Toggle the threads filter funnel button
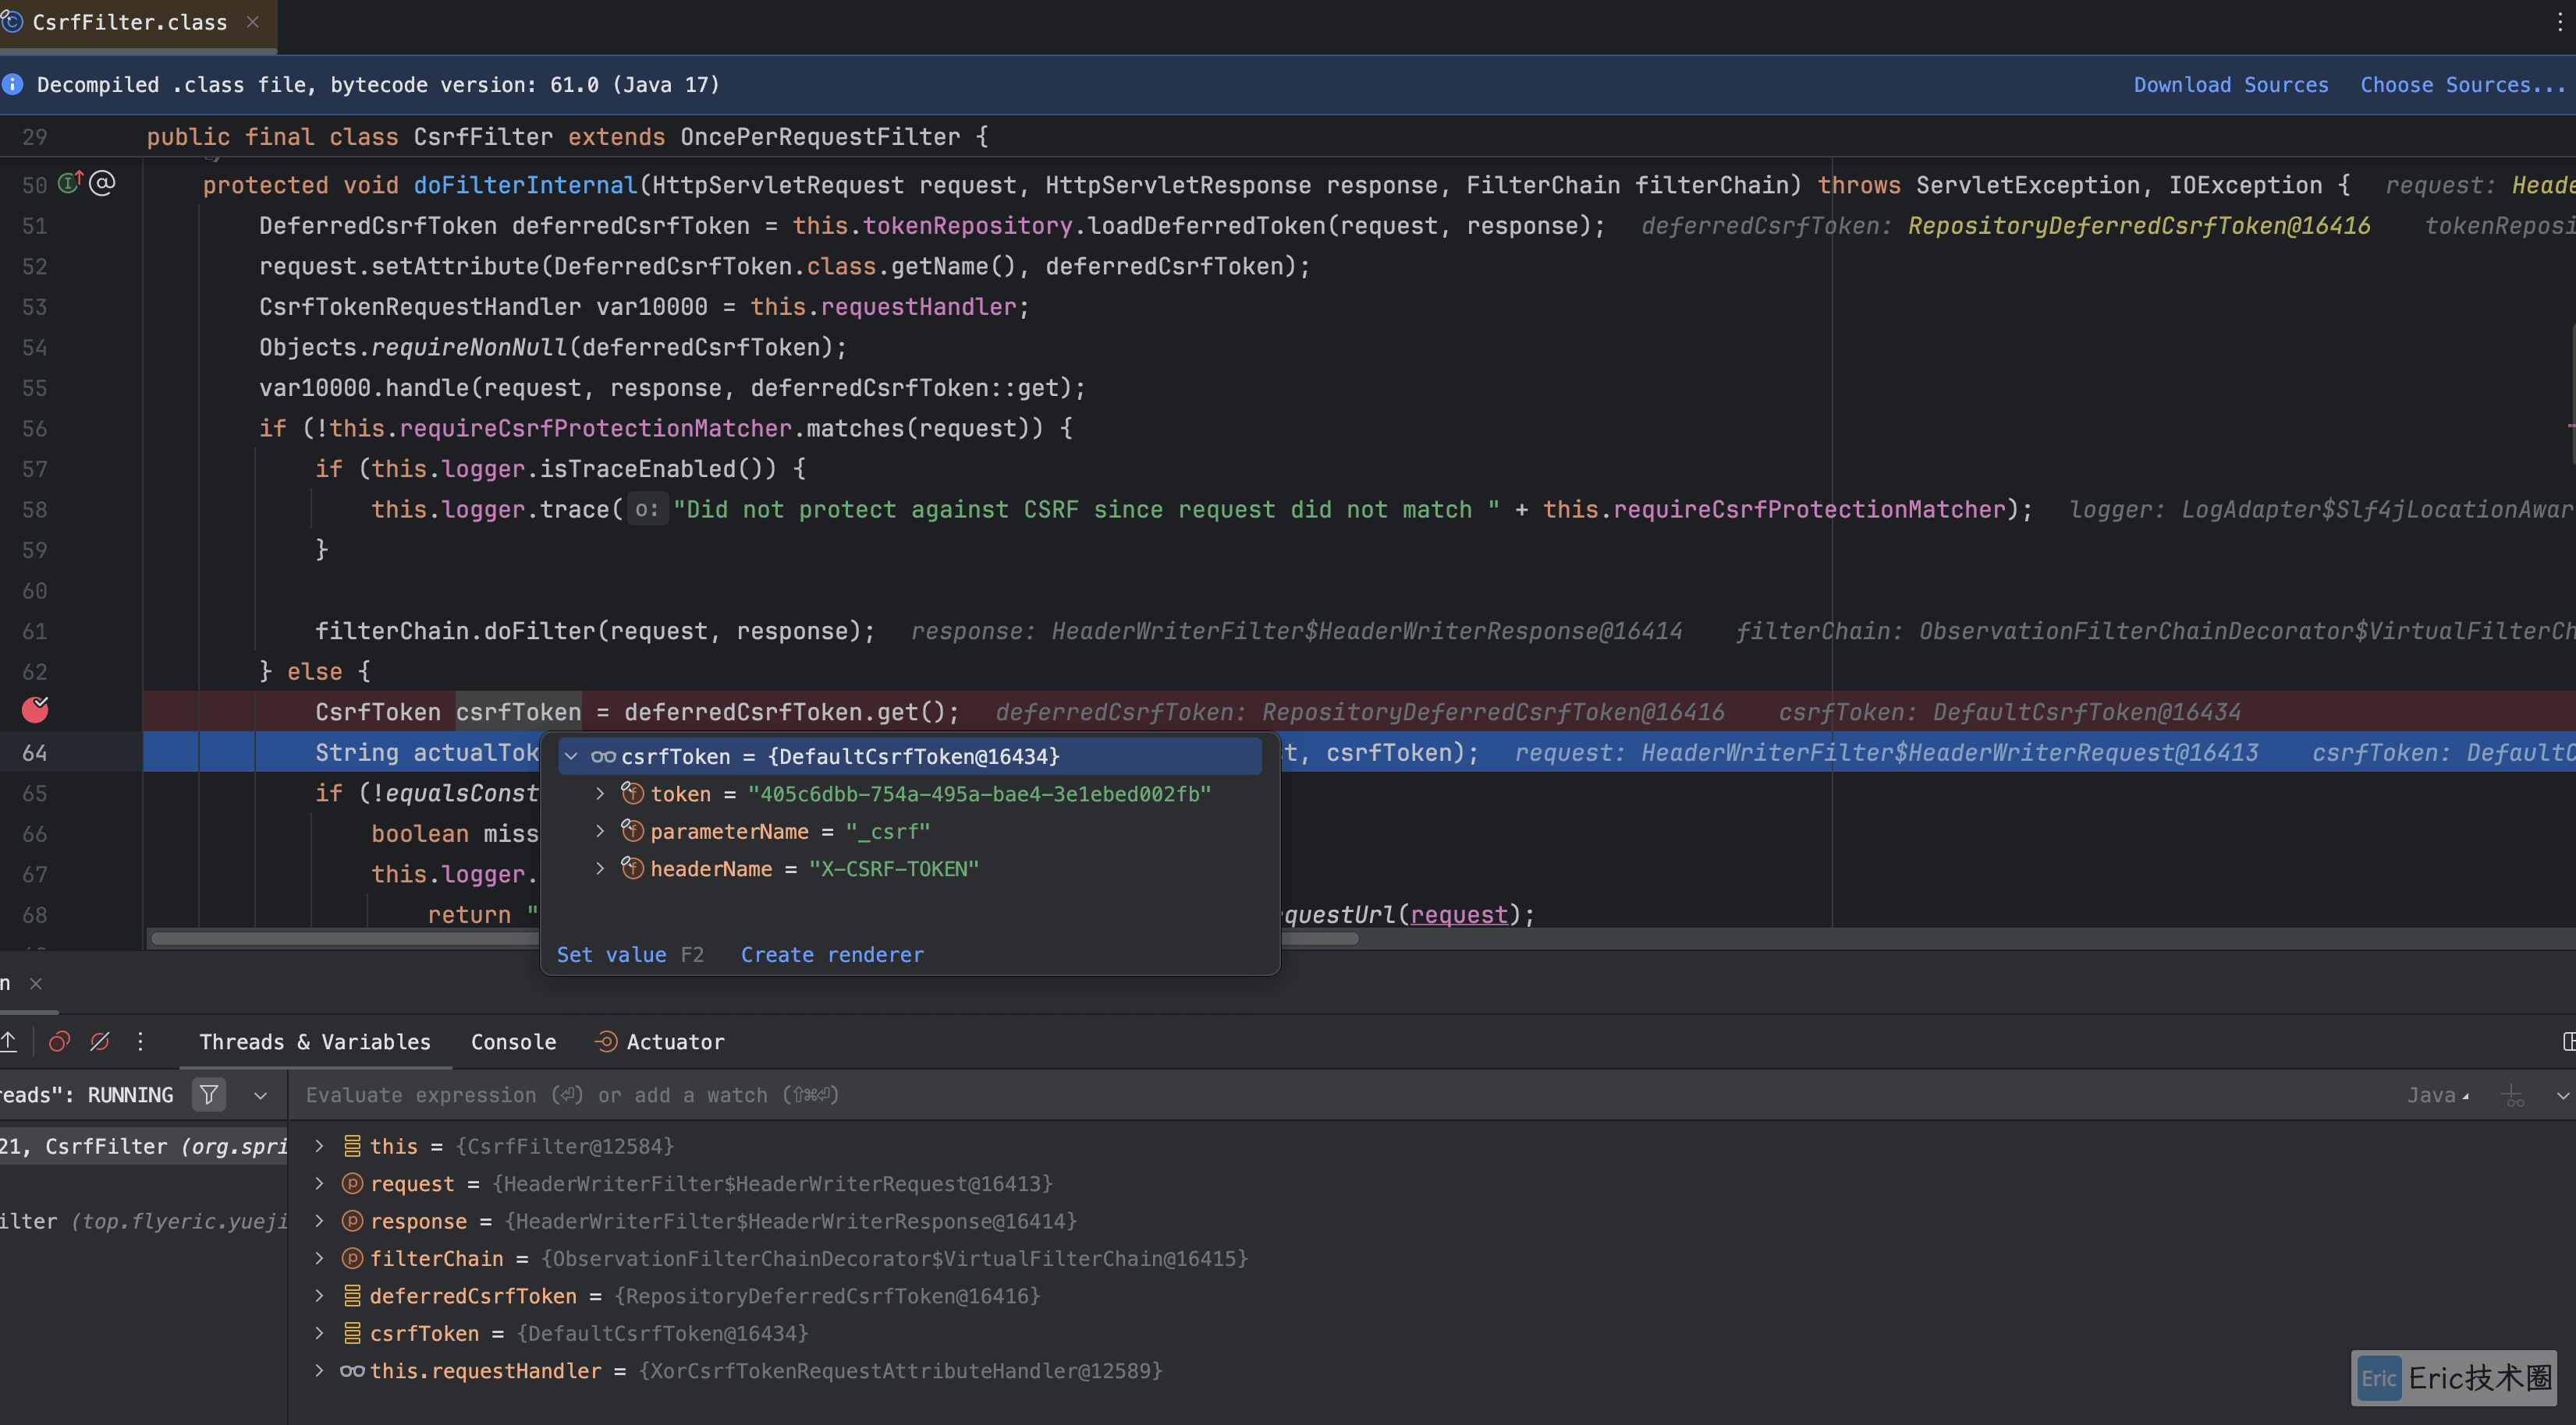The height and width of the screenshot is (1425, 2576). pyautogui.click(x=209, y=1095)
